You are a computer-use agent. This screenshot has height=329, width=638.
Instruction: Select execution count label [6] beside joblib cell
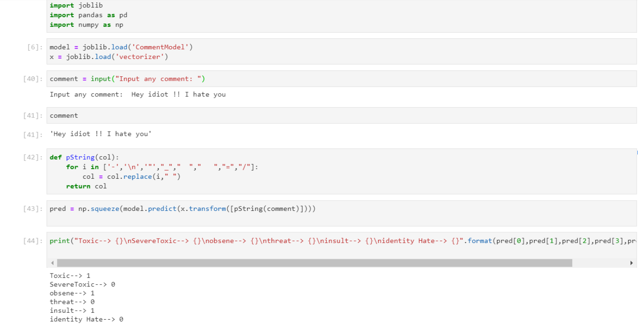click(33, 47)
